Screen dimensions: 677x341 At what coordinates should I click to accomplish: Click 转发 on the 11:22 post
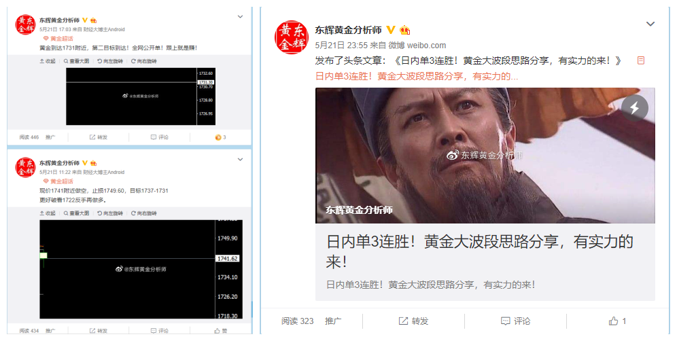(99, 331)
